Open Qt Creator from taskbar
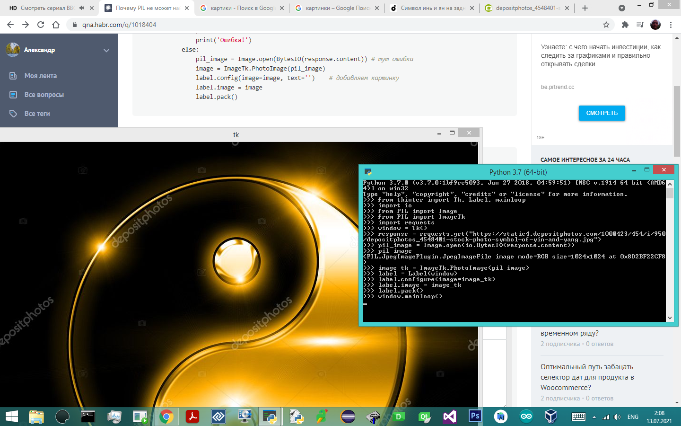Image resolution: width=681 pixels, height=426 pixels. click(424, 417)
